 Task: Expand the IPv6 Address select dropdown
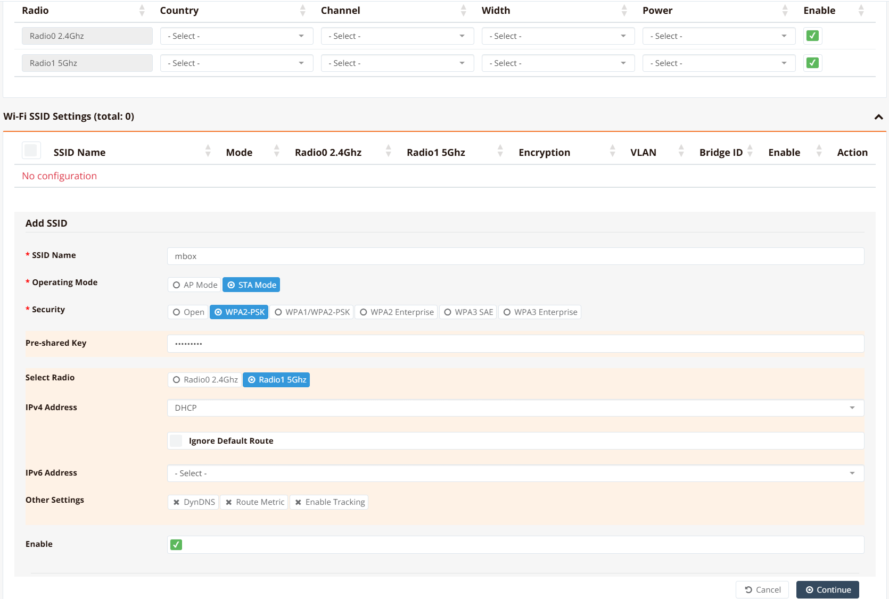coord(515,473)
